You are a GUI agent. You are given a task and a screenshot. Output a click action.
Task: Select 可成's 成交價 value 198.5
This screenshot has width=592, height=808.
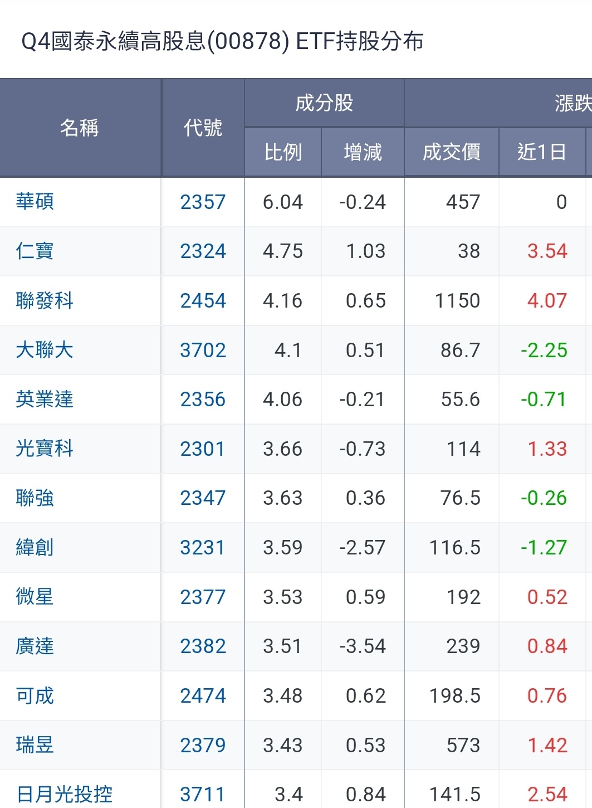(x=455, y=696)
